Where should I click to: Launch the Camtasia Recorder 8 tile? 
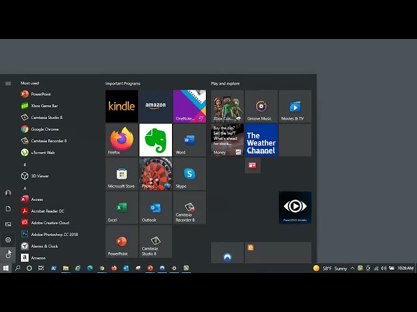point(190,207)
